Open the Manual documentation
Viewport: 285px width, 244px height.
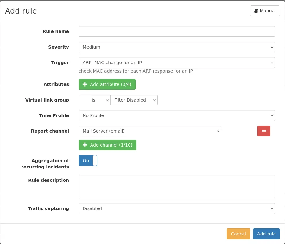(x=265, y=10)
